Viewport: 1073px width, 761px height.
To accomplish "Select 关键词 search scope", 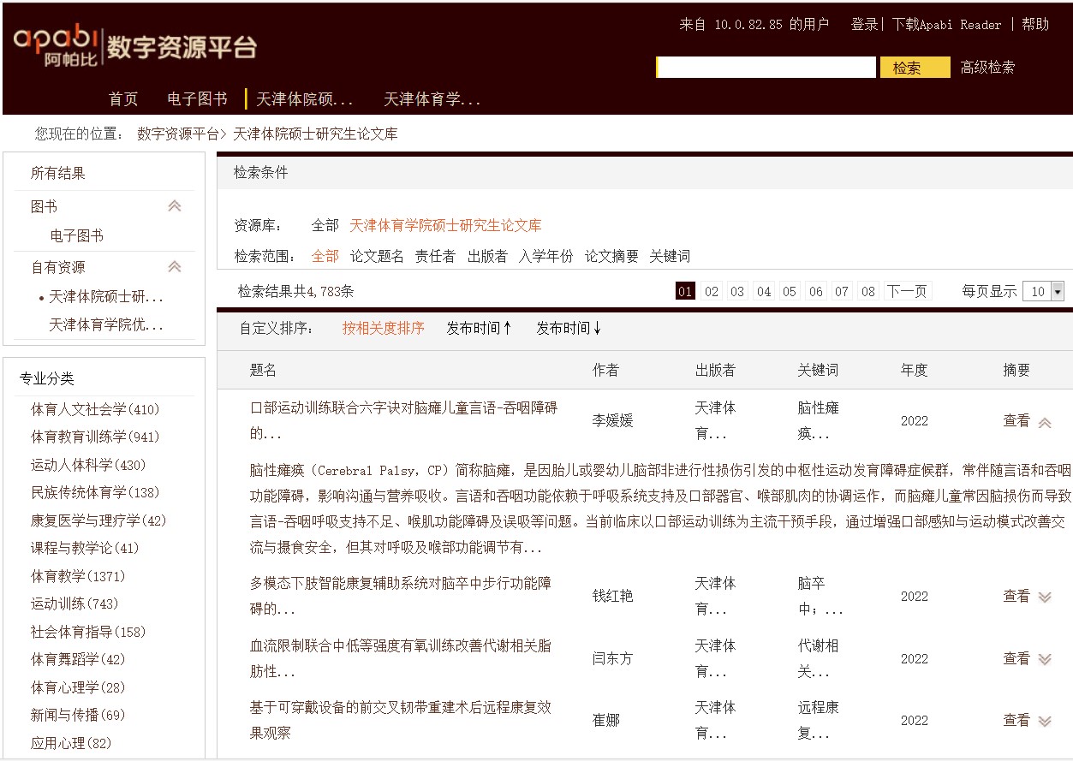I will 670,256.
